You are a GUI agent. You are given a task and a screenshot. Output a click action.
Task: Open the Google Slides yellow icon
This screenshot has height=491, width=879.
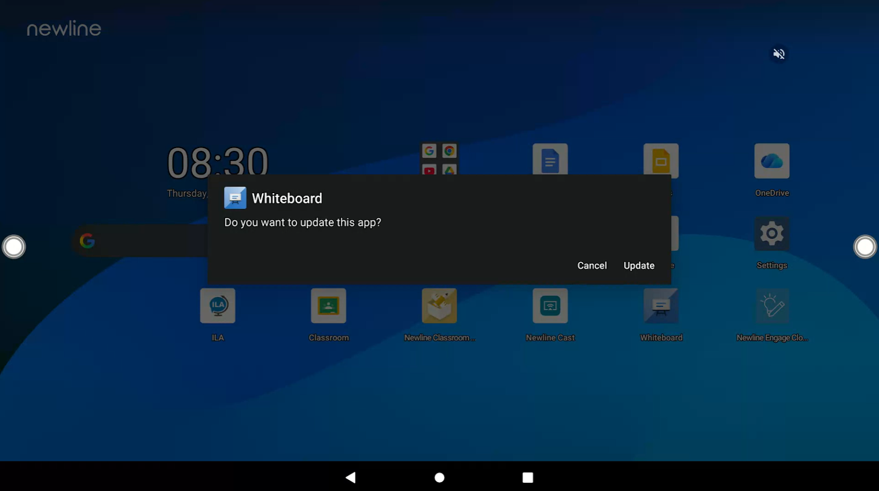click(x=661, y=160)
